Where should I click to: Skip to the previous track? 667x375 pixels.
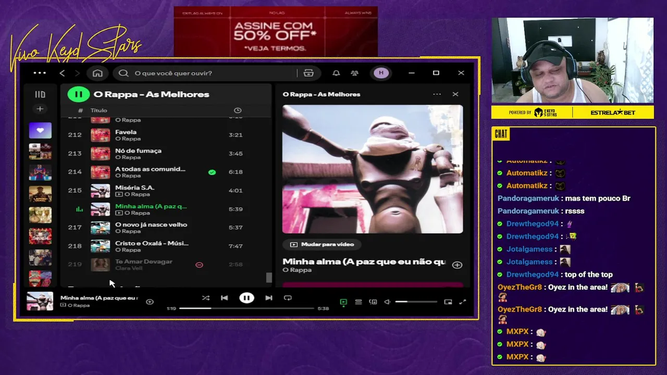pyautogui.click(x=224, y=298)
